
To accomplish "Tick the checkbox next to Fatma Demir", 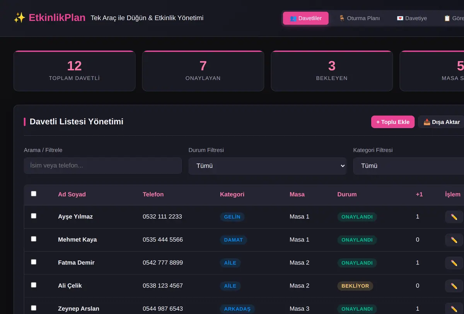I will [34, 262].
